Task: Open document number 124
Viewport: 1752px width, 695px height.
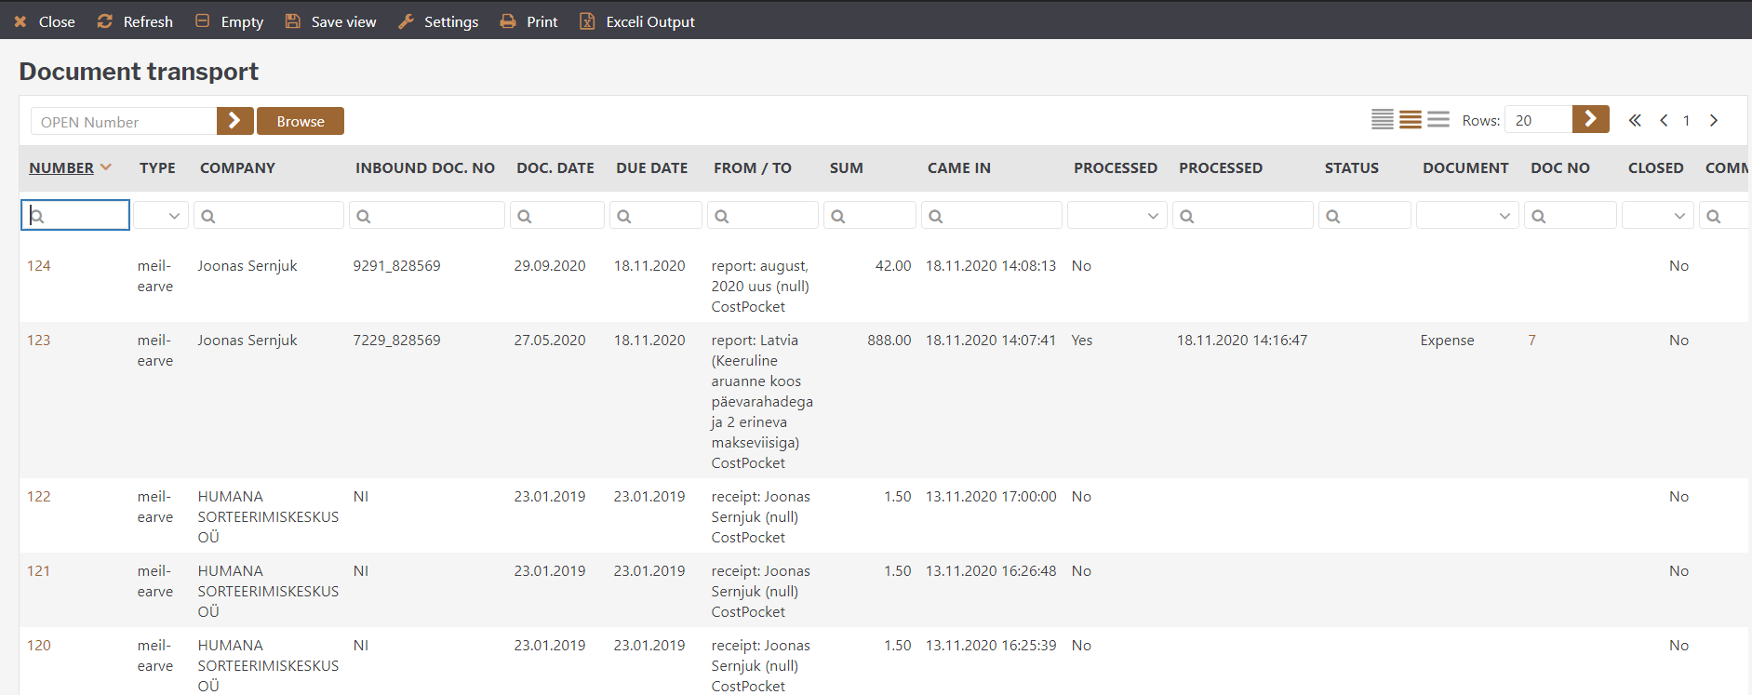Action: pyautogui.click(x=39, y=266)
